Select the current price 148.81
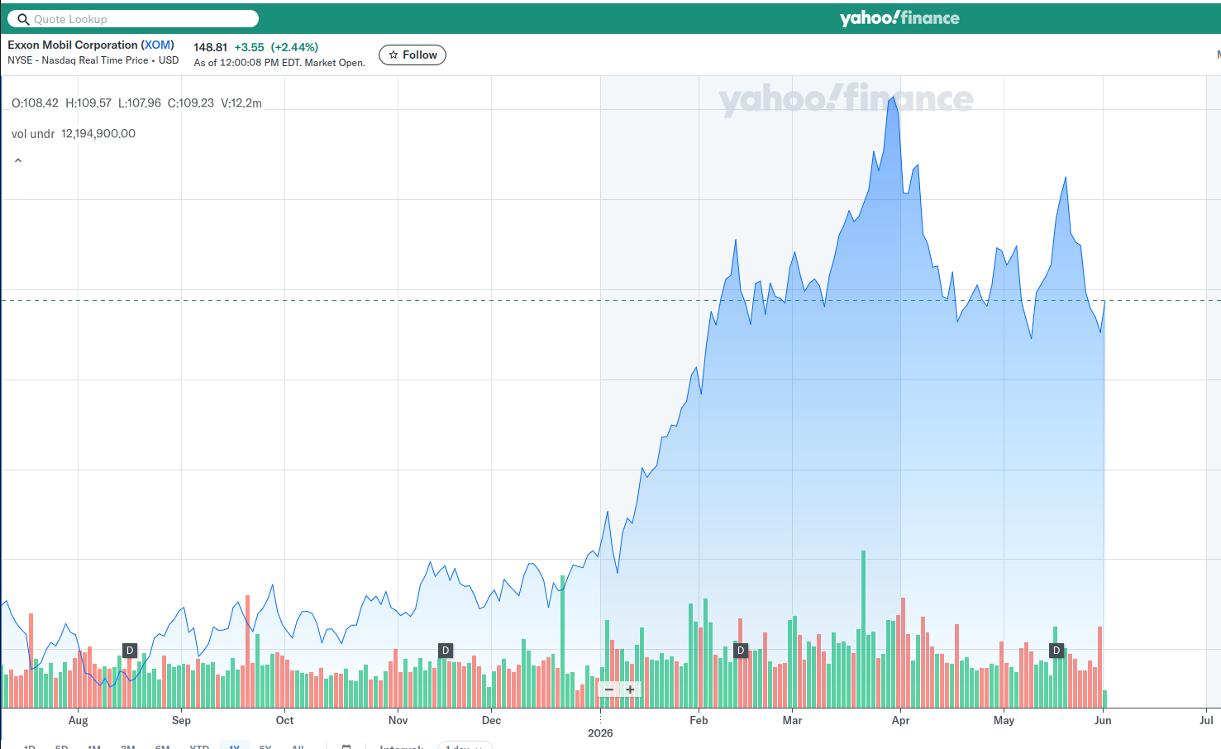This screenshot has width=1221, height=749. pyautogui.click(x=210, y=47)
